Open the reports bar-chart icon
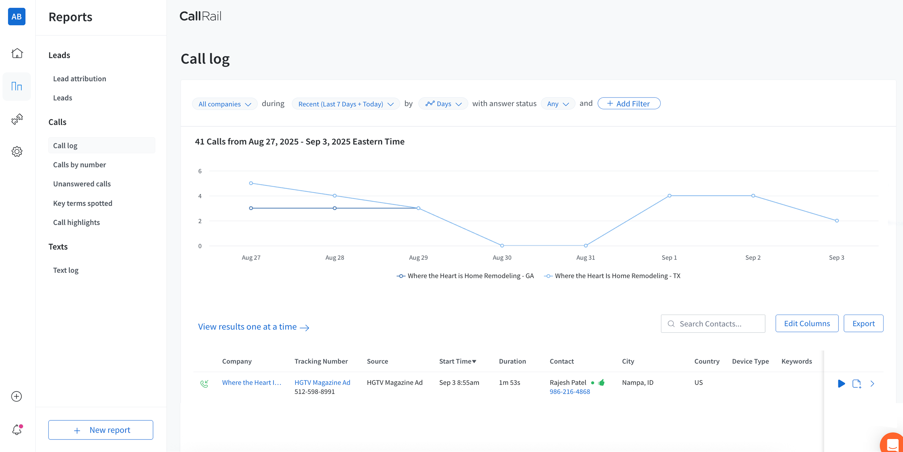The image size is (903, 452). (17, 86)
